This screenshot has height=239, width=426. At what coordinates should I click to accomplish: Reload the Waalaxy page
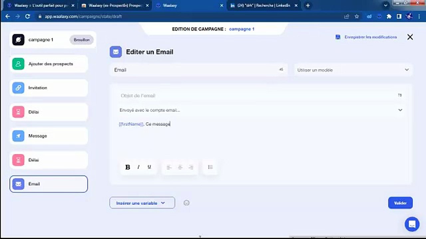(x=28, y=16)
